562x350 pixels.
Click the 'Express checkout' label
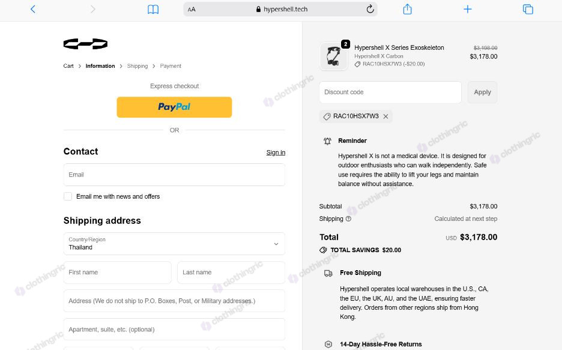(x=175, y=86)
